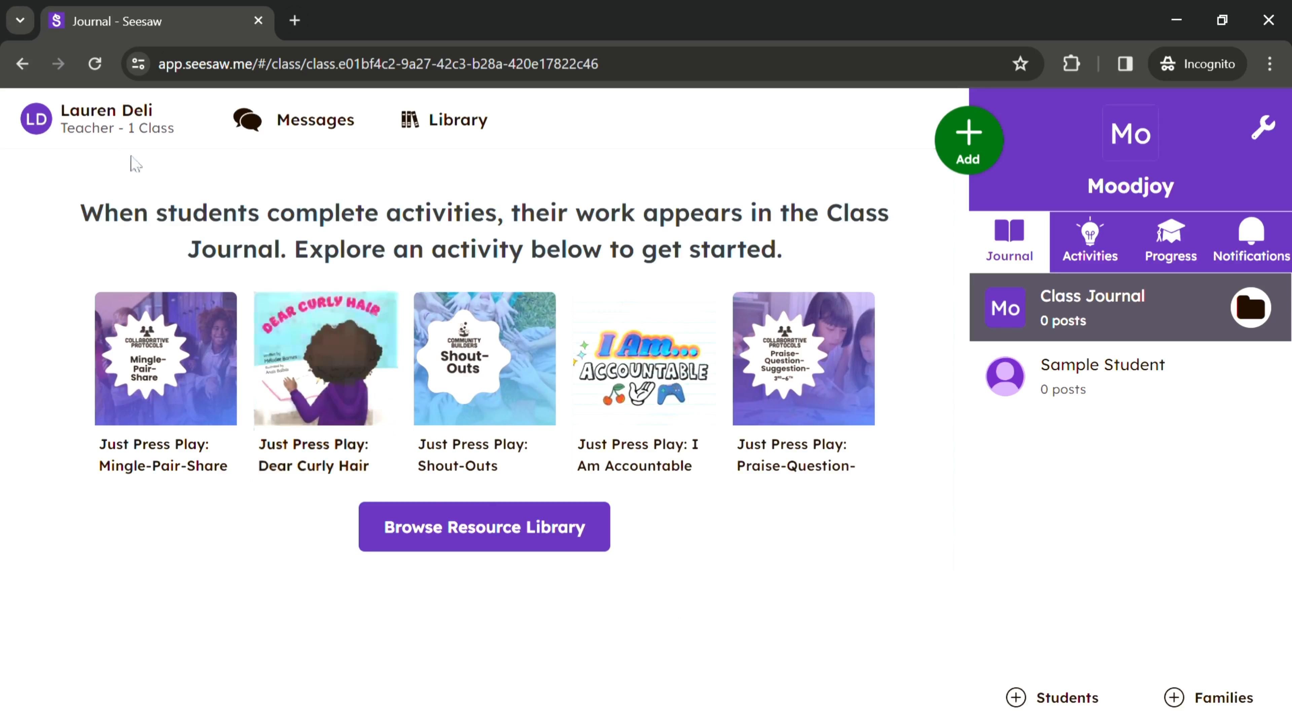Click the Dear Curly Hair thumbnail
The image size is (1292, 727).
pyautogui.click(x=325, y=358)
